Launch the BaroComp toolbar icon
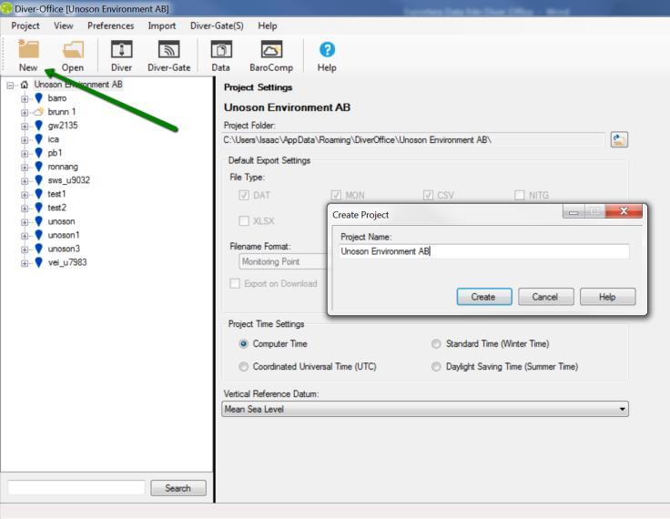The width and height of the screenshot is (670, 519). pos(271,49)
